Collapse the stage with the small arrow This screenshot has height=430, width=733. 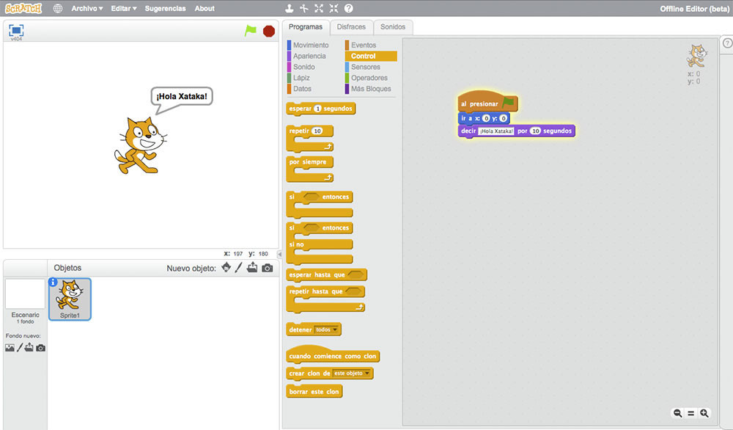tap(279, 254)
